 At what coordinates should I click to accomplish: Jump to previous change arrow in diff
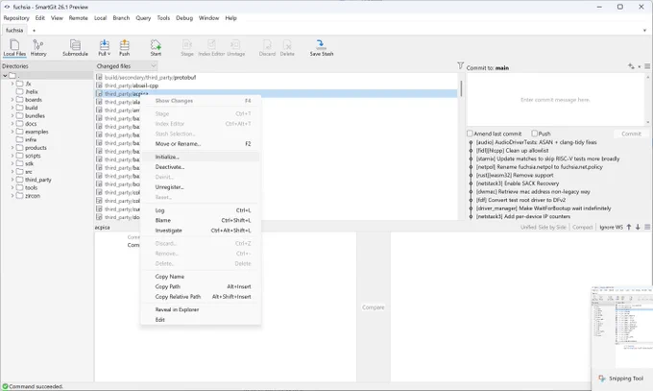tap(629, 227)
